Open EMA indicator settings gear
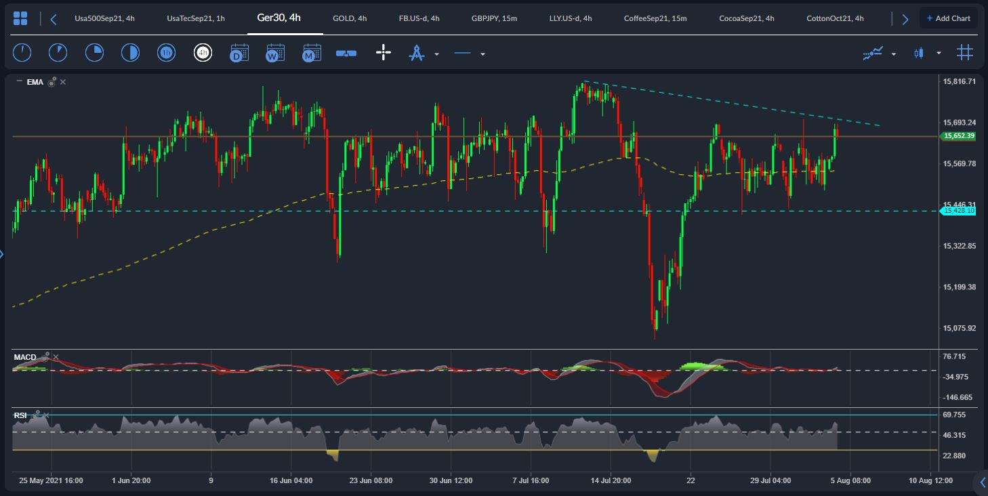Viewport: 988px width, 496px height. (x=52, y=82)
